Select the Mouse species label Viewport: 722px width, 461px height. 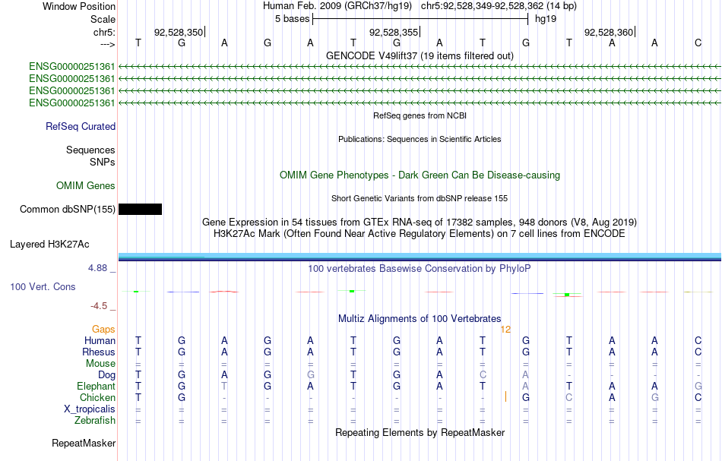100,364
